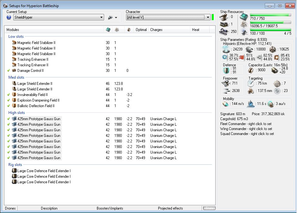The width and height of the screenshot is (298, 213).
Task: Collapse the High slots section header
Action: [16, 113]
